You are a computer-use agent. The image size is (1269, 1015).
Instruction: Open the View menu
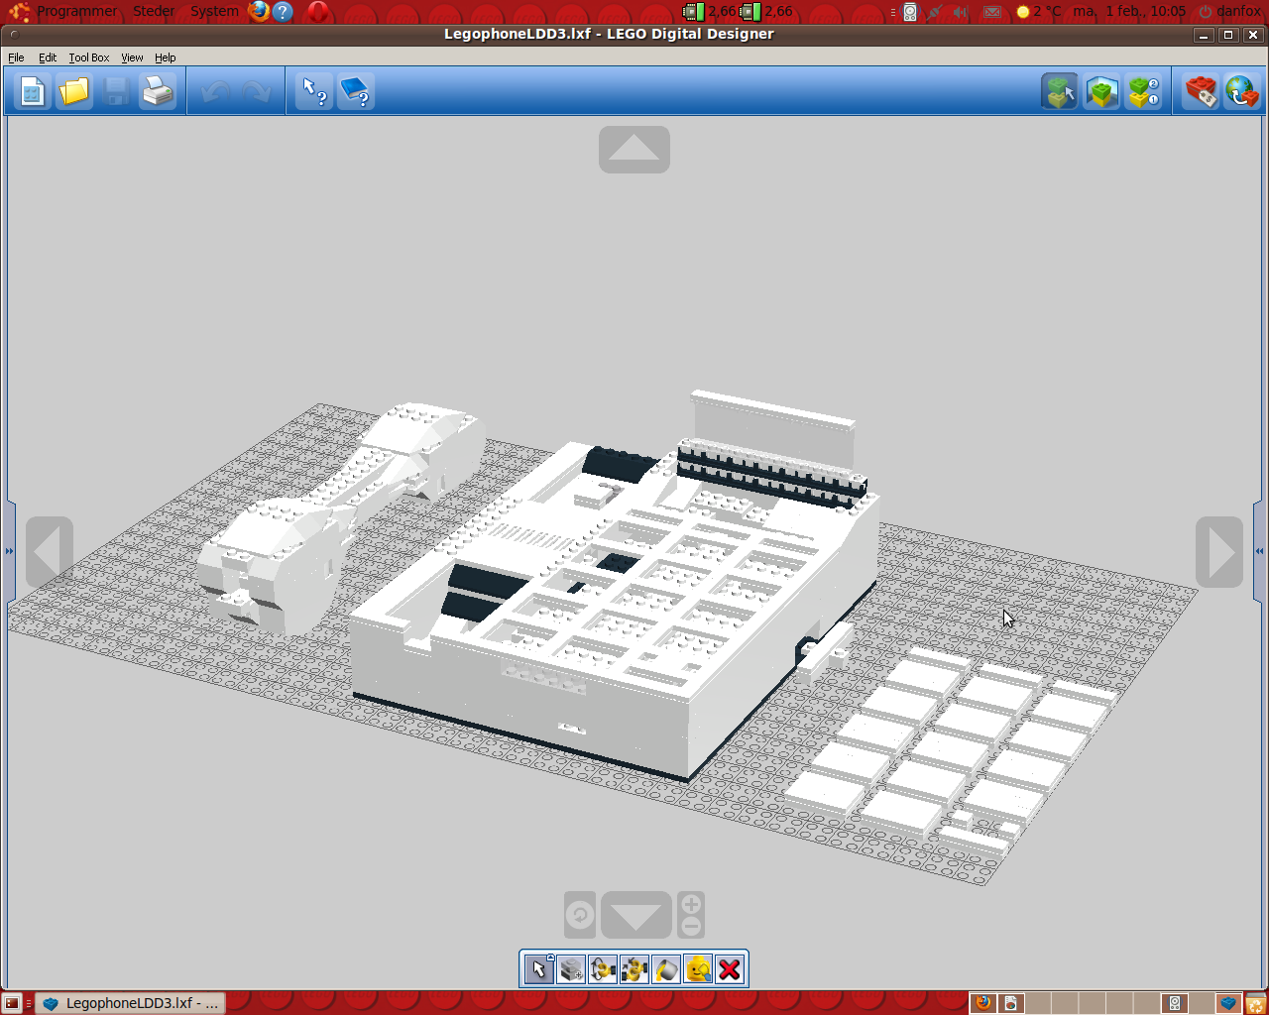[x=132, y=57]
